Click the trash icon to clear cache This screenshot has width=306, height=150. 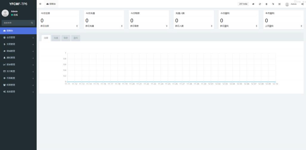click(267, 4)
